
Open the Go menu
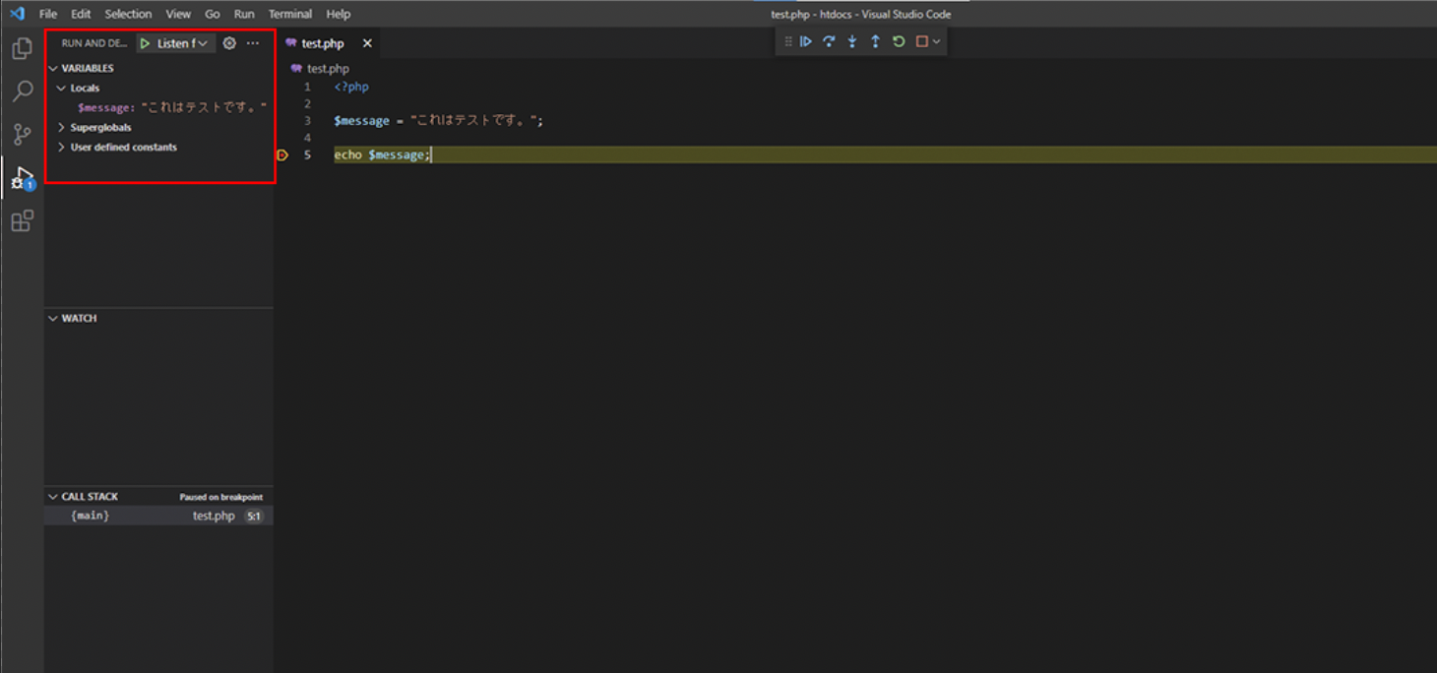click(213, 14)
